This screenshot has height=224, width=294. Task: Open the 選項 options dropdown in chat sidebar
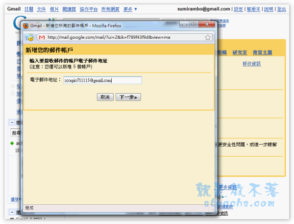pyautogui.click(x=15, y=199)
